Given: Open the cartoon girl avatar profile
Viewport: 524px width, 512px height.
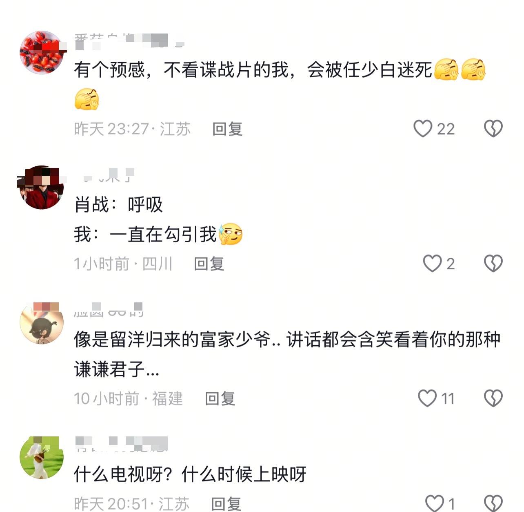Looking at the screenshot, I should pos(42,322).
